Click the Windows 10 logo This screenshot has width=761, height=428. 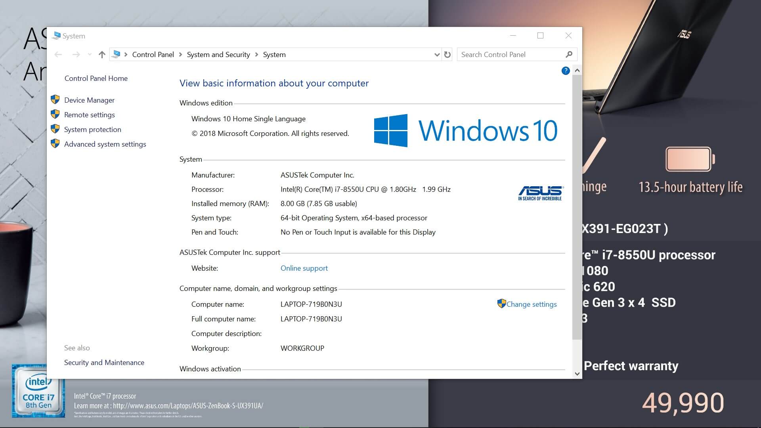[466, 130]
